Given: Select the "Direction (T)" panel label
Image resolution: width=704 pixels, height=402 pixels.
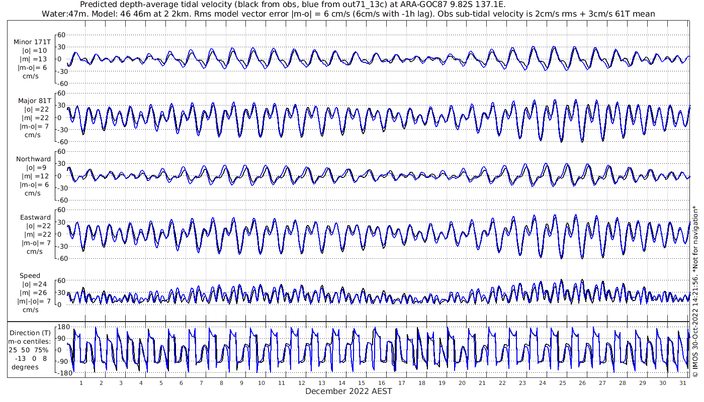Looking at the screenshot, I should click(x=30, y=333).
